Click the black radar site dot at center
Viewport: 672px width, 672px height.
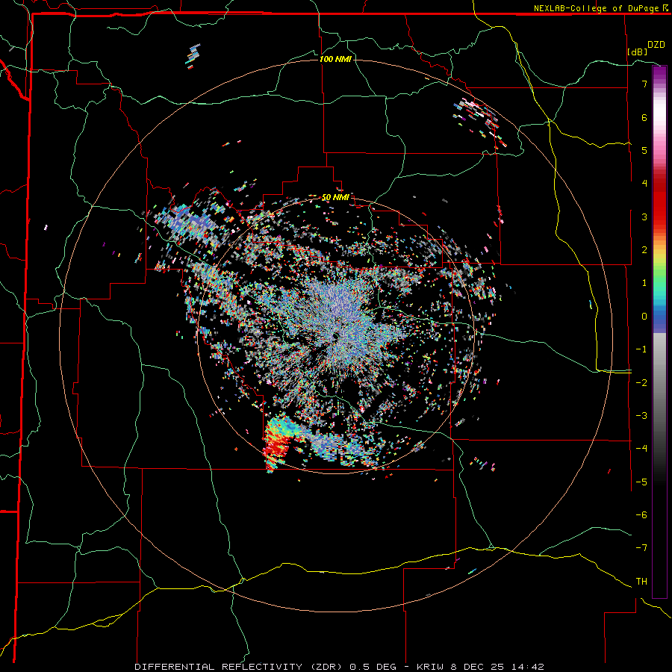335,336
